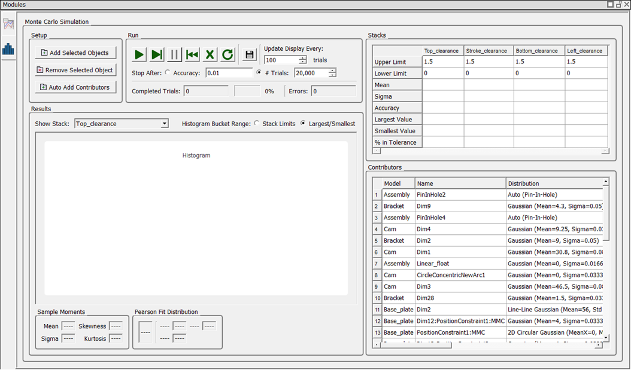This screenshot has height=370, width=631.
Task: Select the Accuracy stop-after radio button
Action: tap(167, 73)
